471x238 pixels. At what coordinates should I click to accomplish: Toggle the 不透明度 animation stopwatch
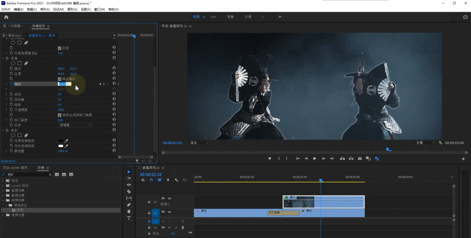[11, 110]
